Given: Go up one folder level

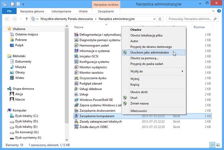Looking at the screenshot, I should coord(27,19).
